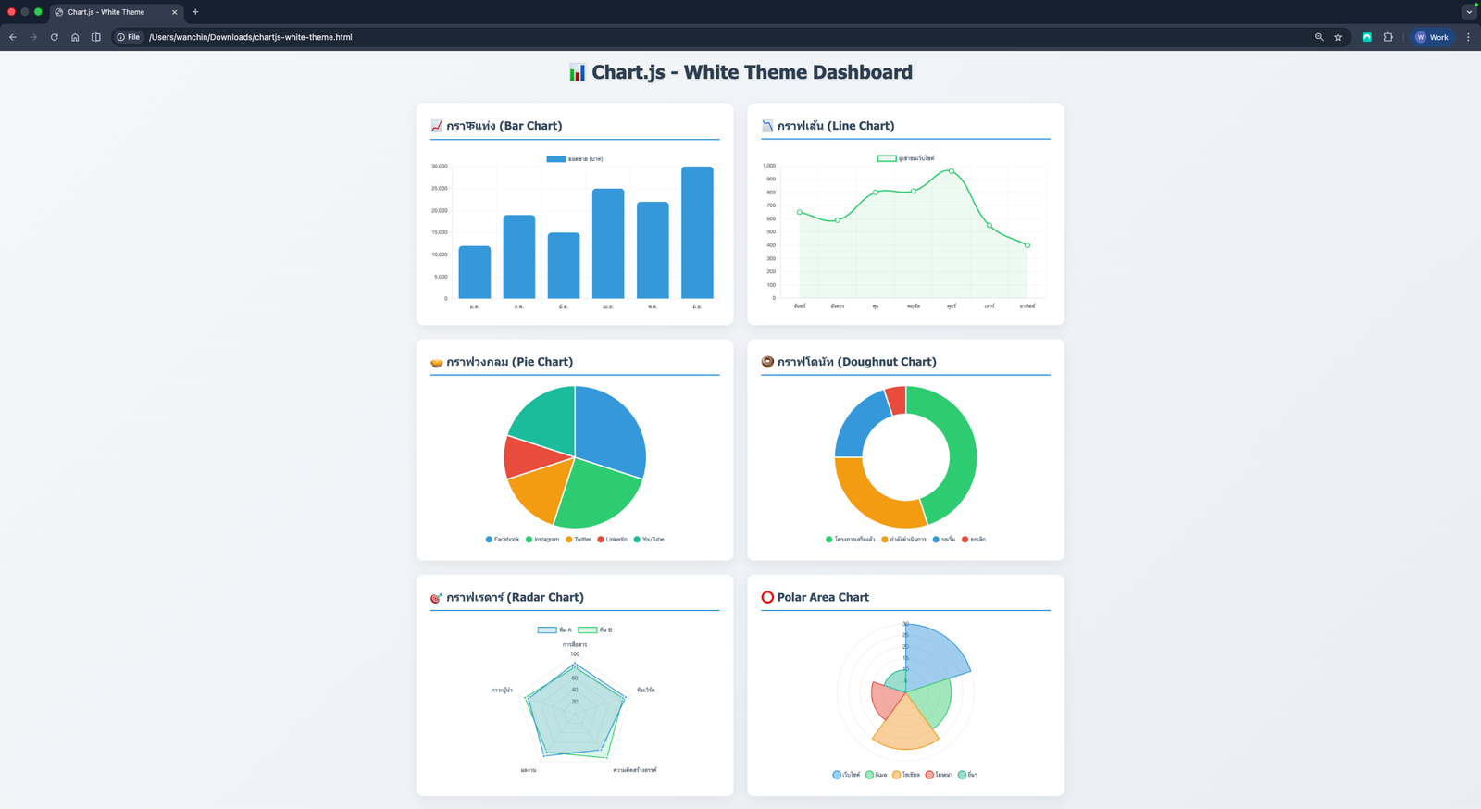Open the Work profile button
Image resolution: width=1481 pixels, height=809 pixels.
[x=1432, y=37]
